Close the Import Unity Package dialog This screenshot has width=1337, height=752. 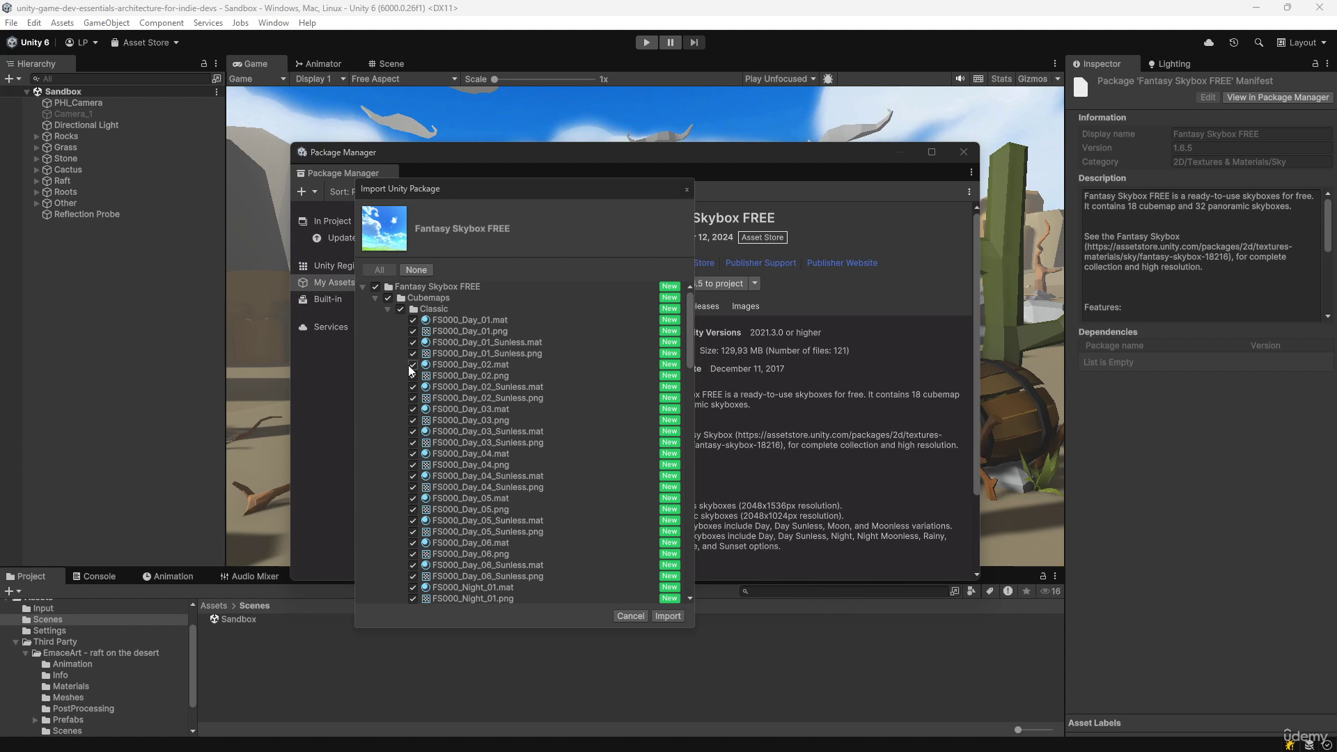(687, 189)
